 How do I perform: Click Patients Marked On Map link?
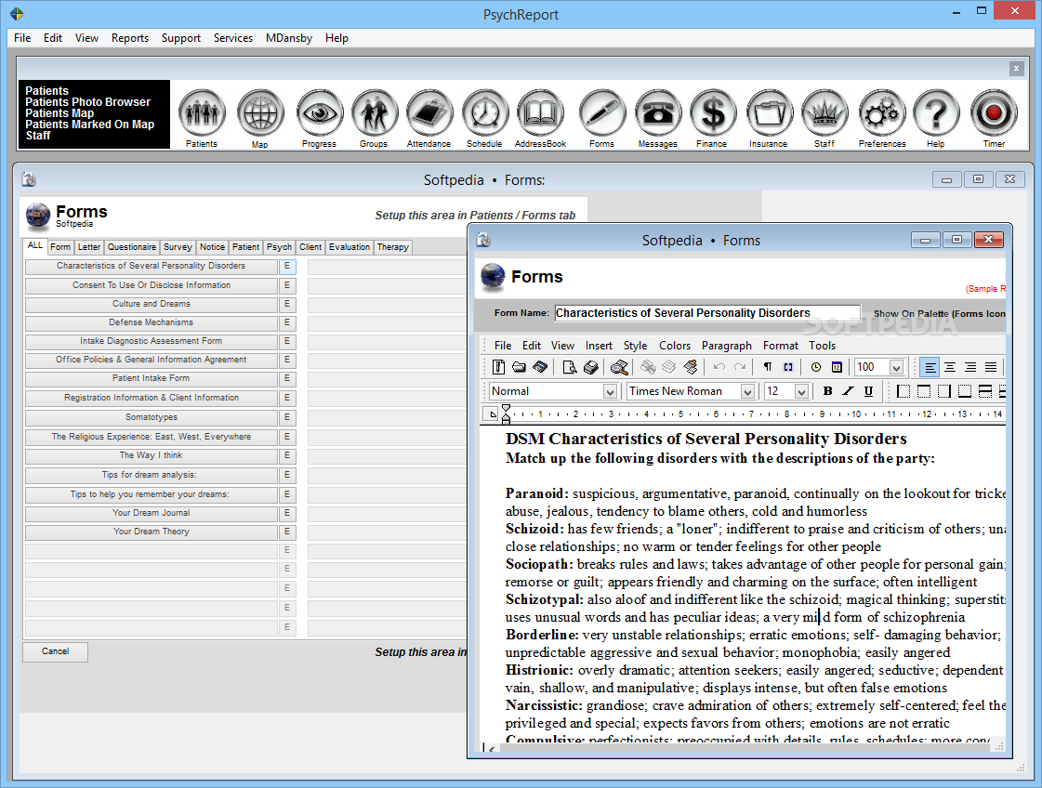pos(90,125)
